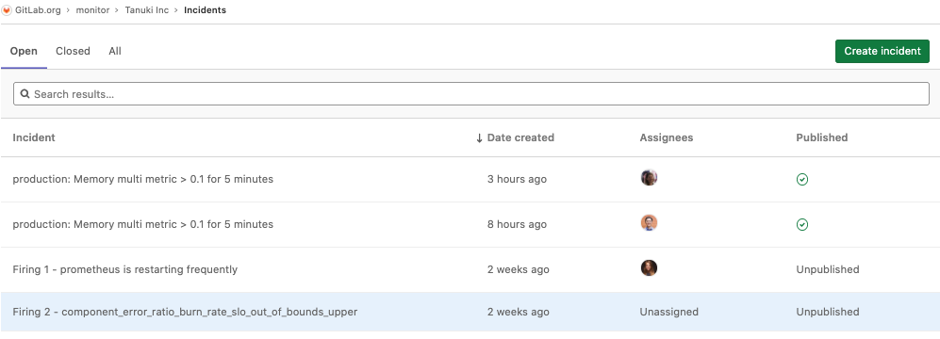
Task: Click published check icon for 8 hours ago row
Action: coord(802,225)
